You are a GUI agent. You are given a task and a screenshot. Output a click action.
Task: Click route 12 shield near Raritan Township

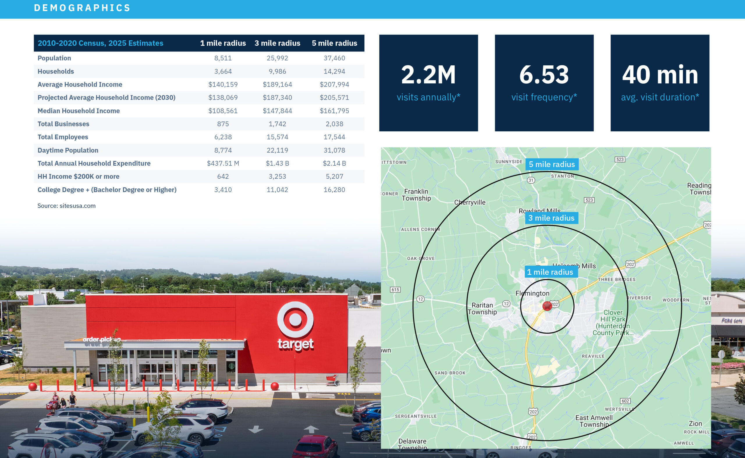click(506, 303)
